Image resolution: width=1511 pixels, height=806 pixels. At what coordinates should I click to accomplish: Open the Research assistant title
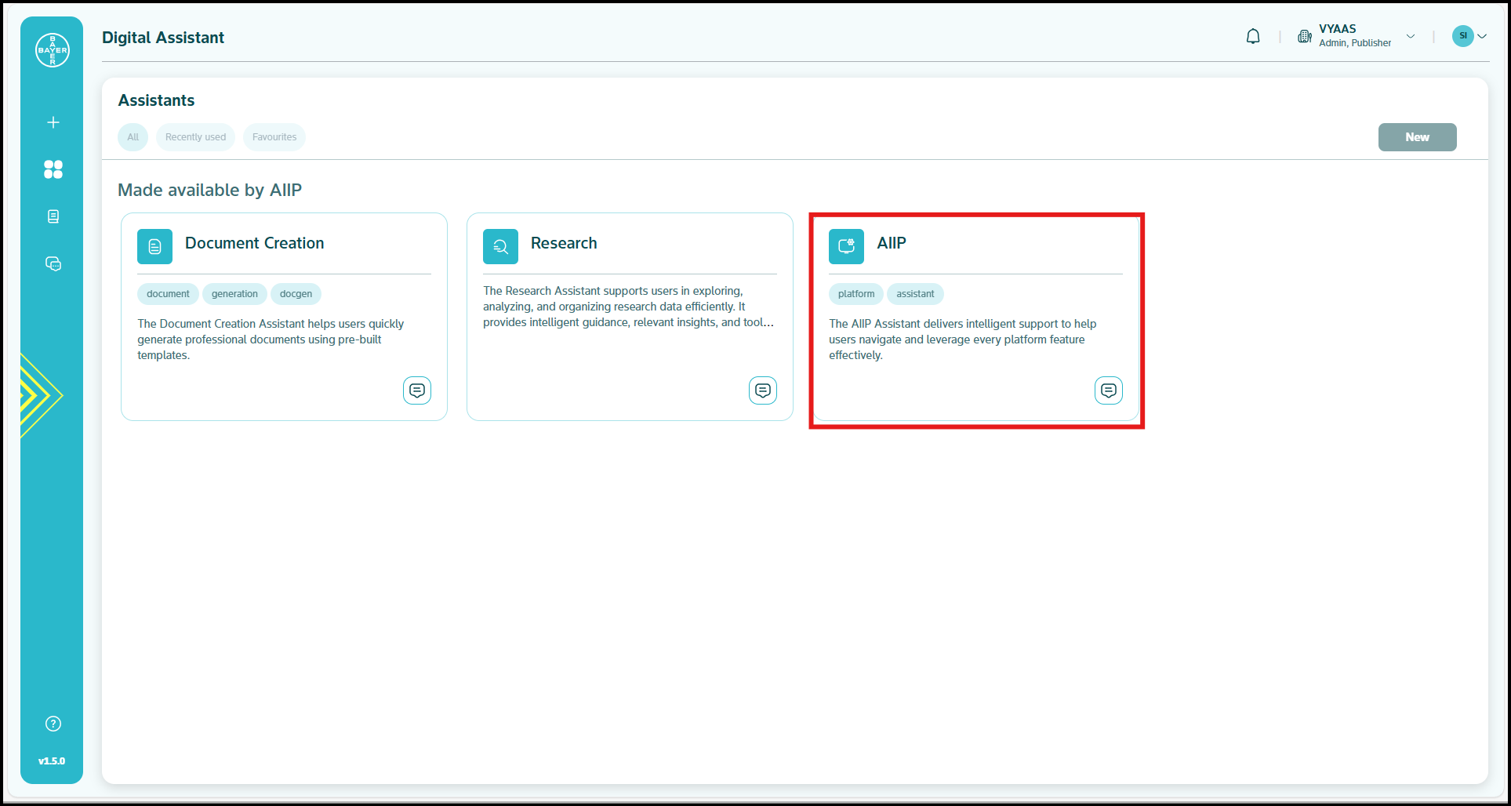pos(564,243)
